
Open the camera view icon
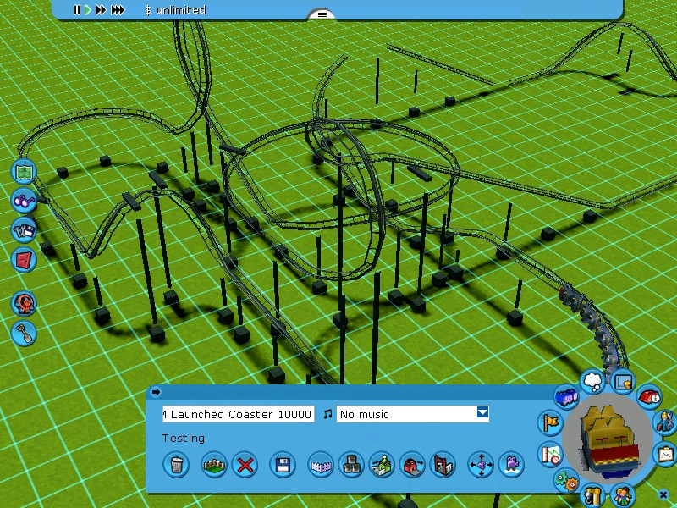pyautogui.click(x=510, y=464)
